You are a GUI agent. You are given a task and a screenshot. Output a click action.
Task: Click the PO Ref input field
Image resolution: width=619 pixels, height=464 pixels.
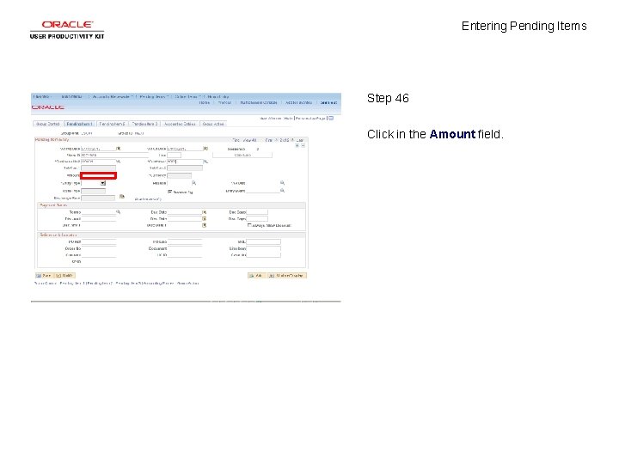pyautogui.click(x=98, y=241)
